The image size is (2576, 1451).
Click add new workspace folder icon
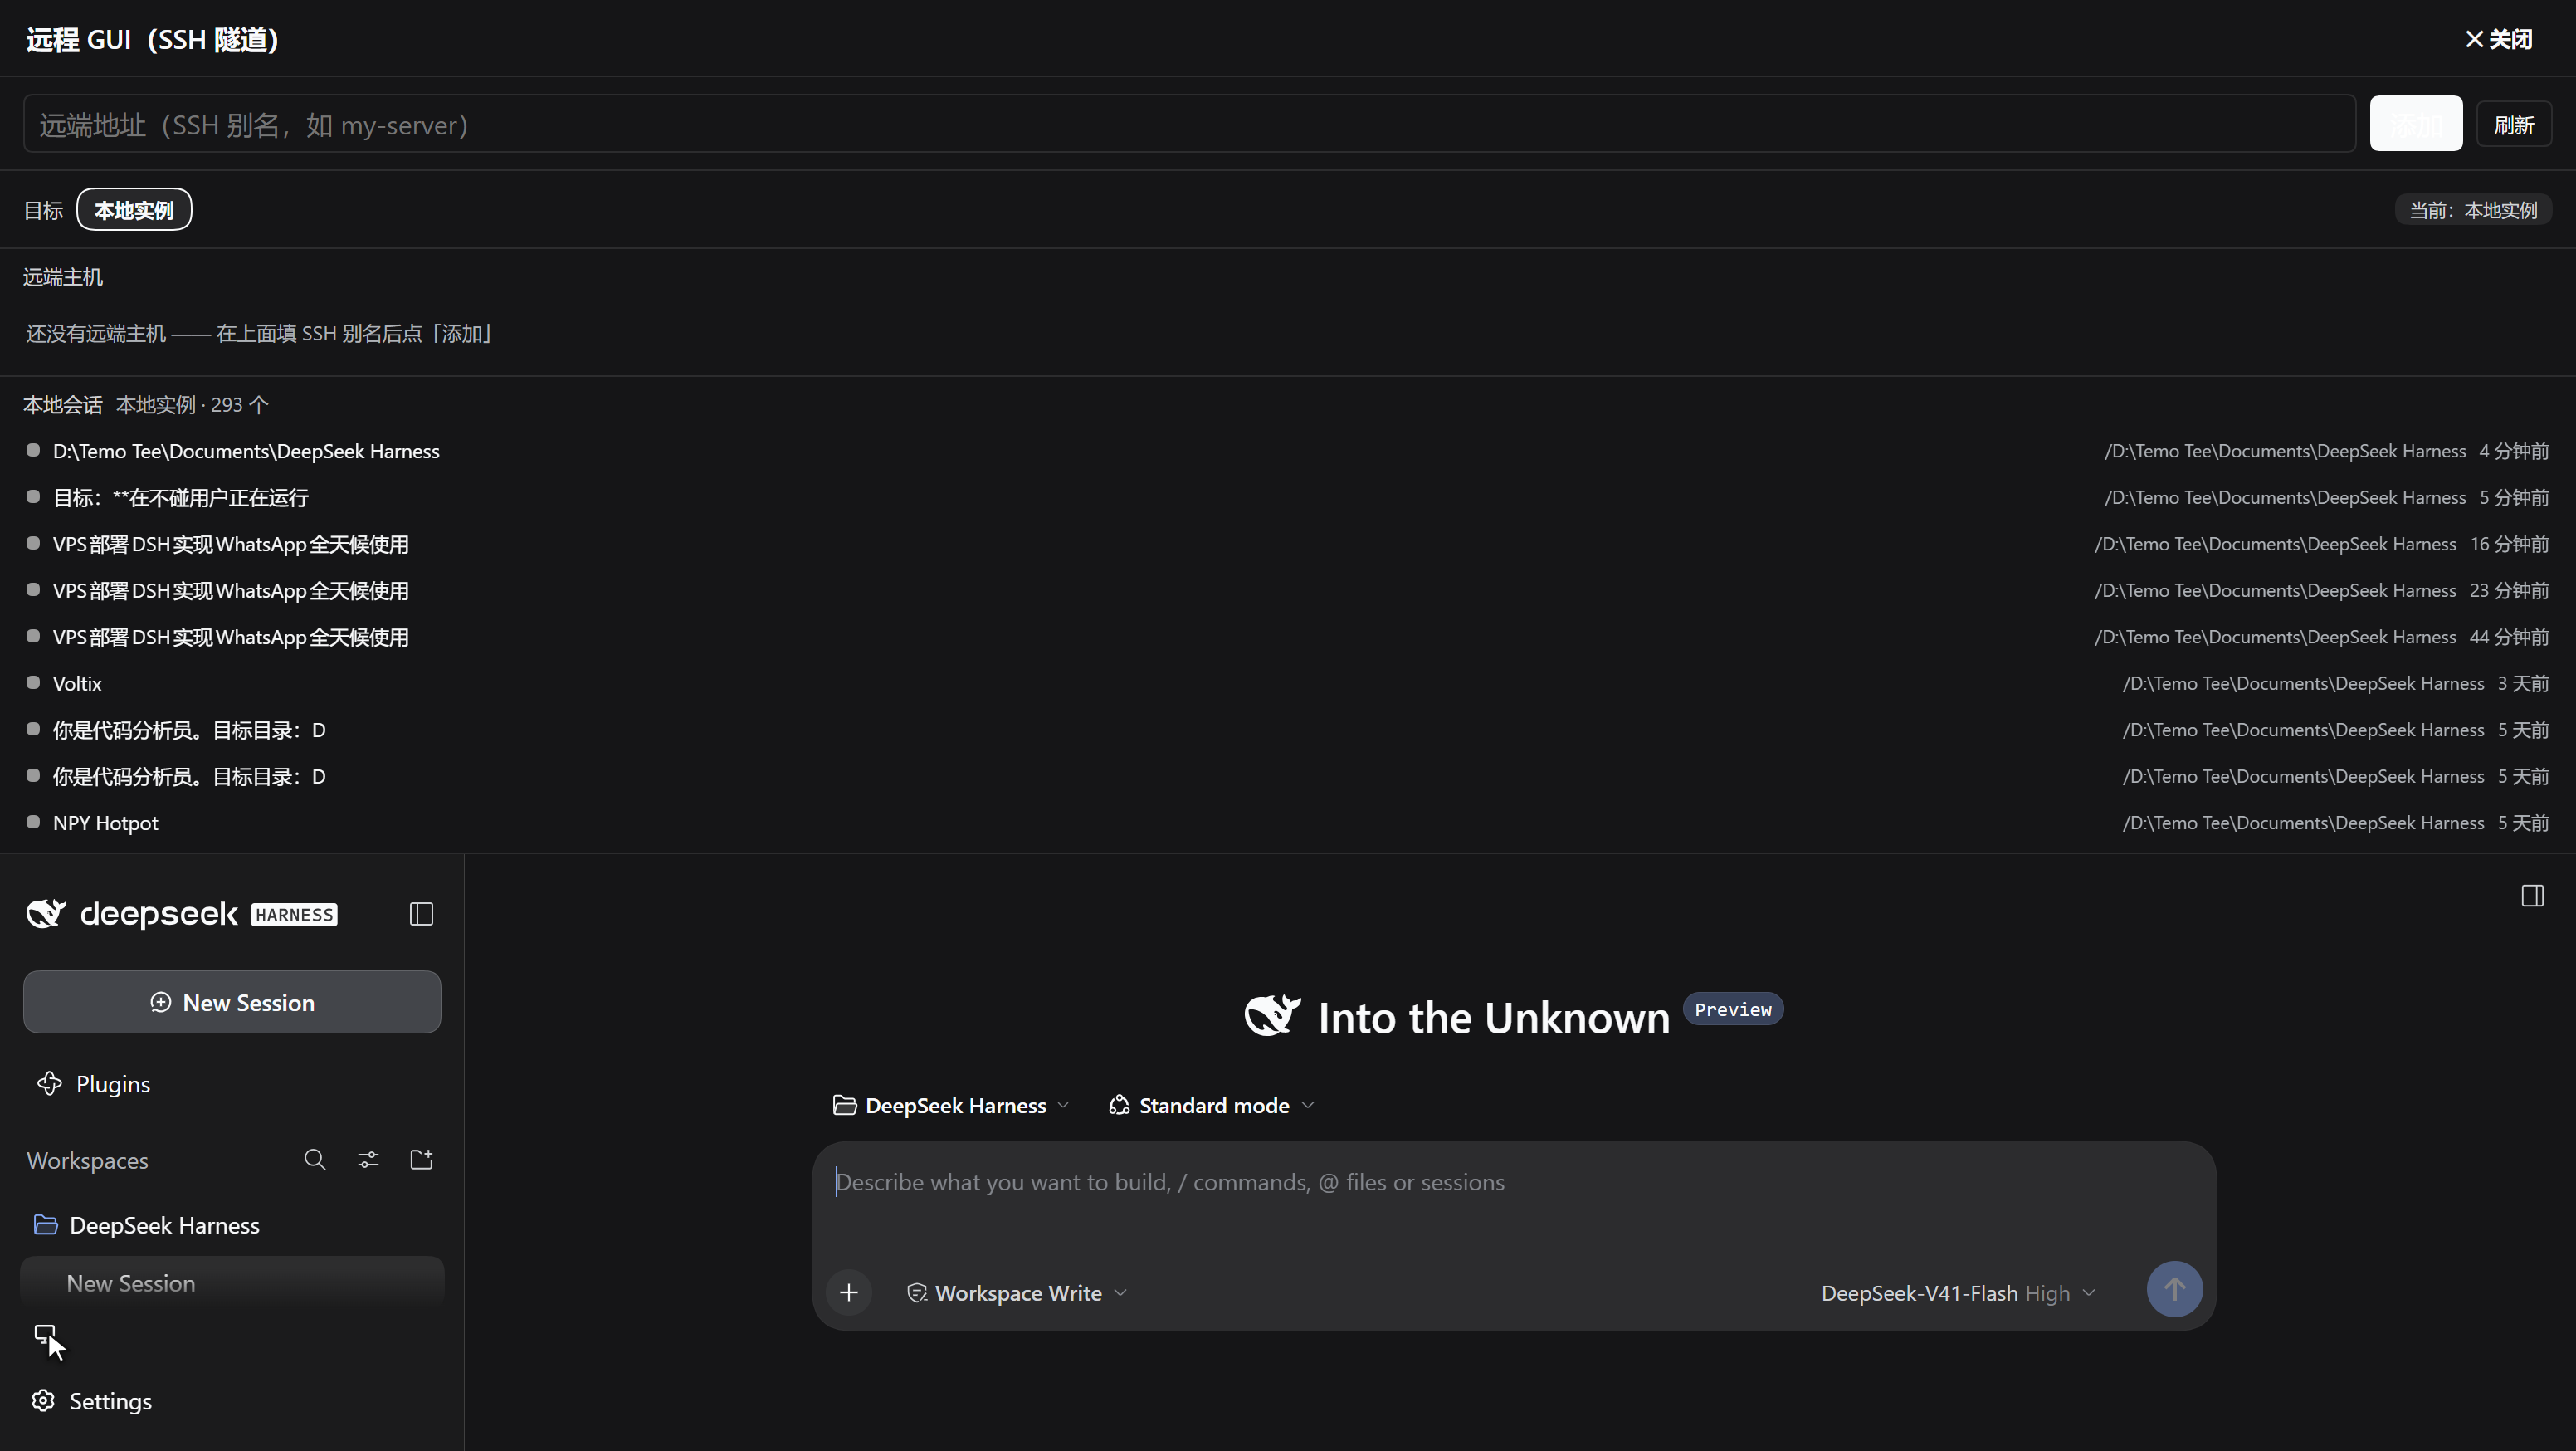[x=421, y=1160]
